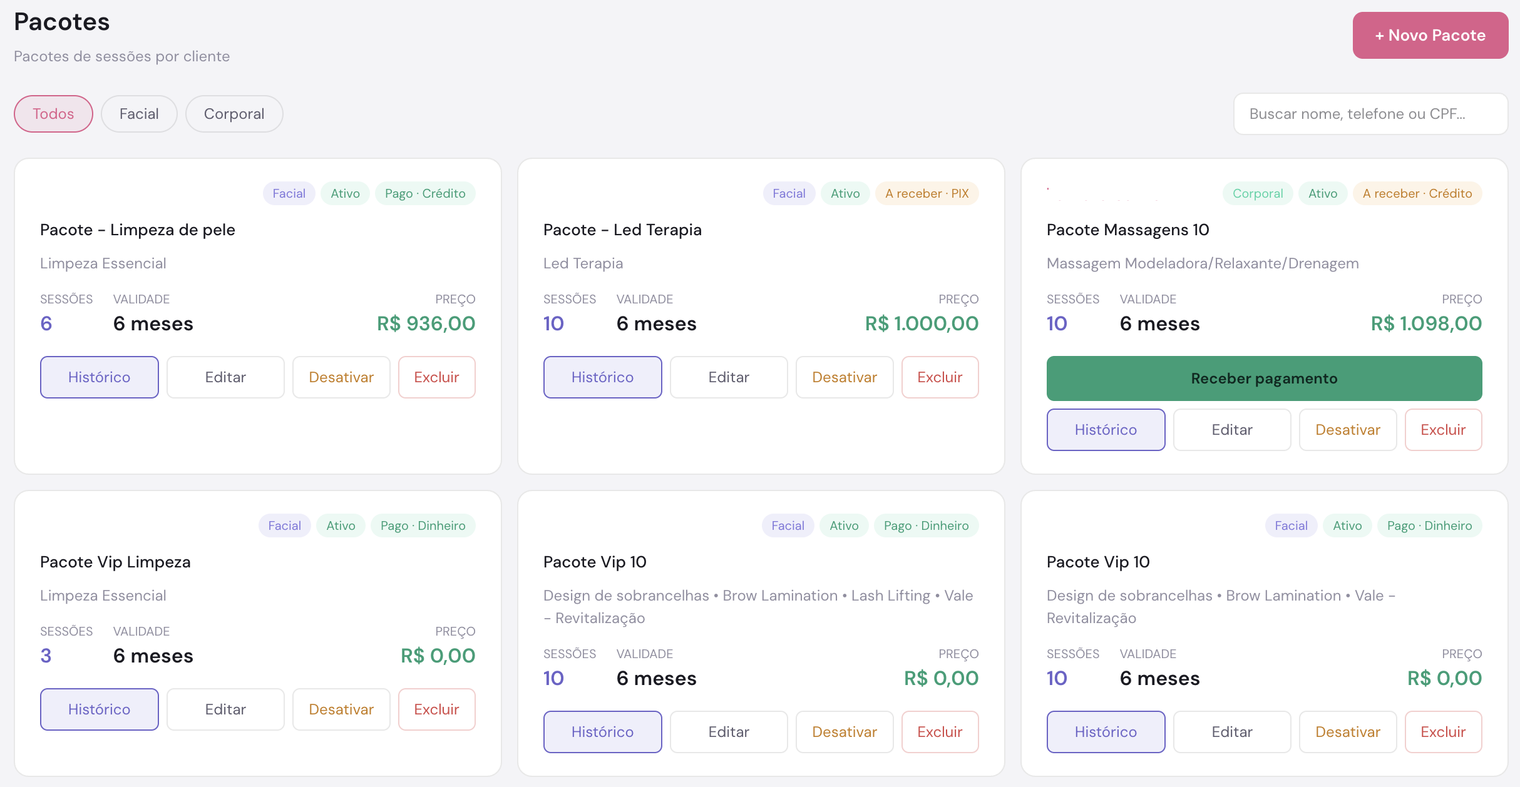Create a new package with Novo Pacote
This screenshot has width=1520, height=787.
click(1430, 35)
